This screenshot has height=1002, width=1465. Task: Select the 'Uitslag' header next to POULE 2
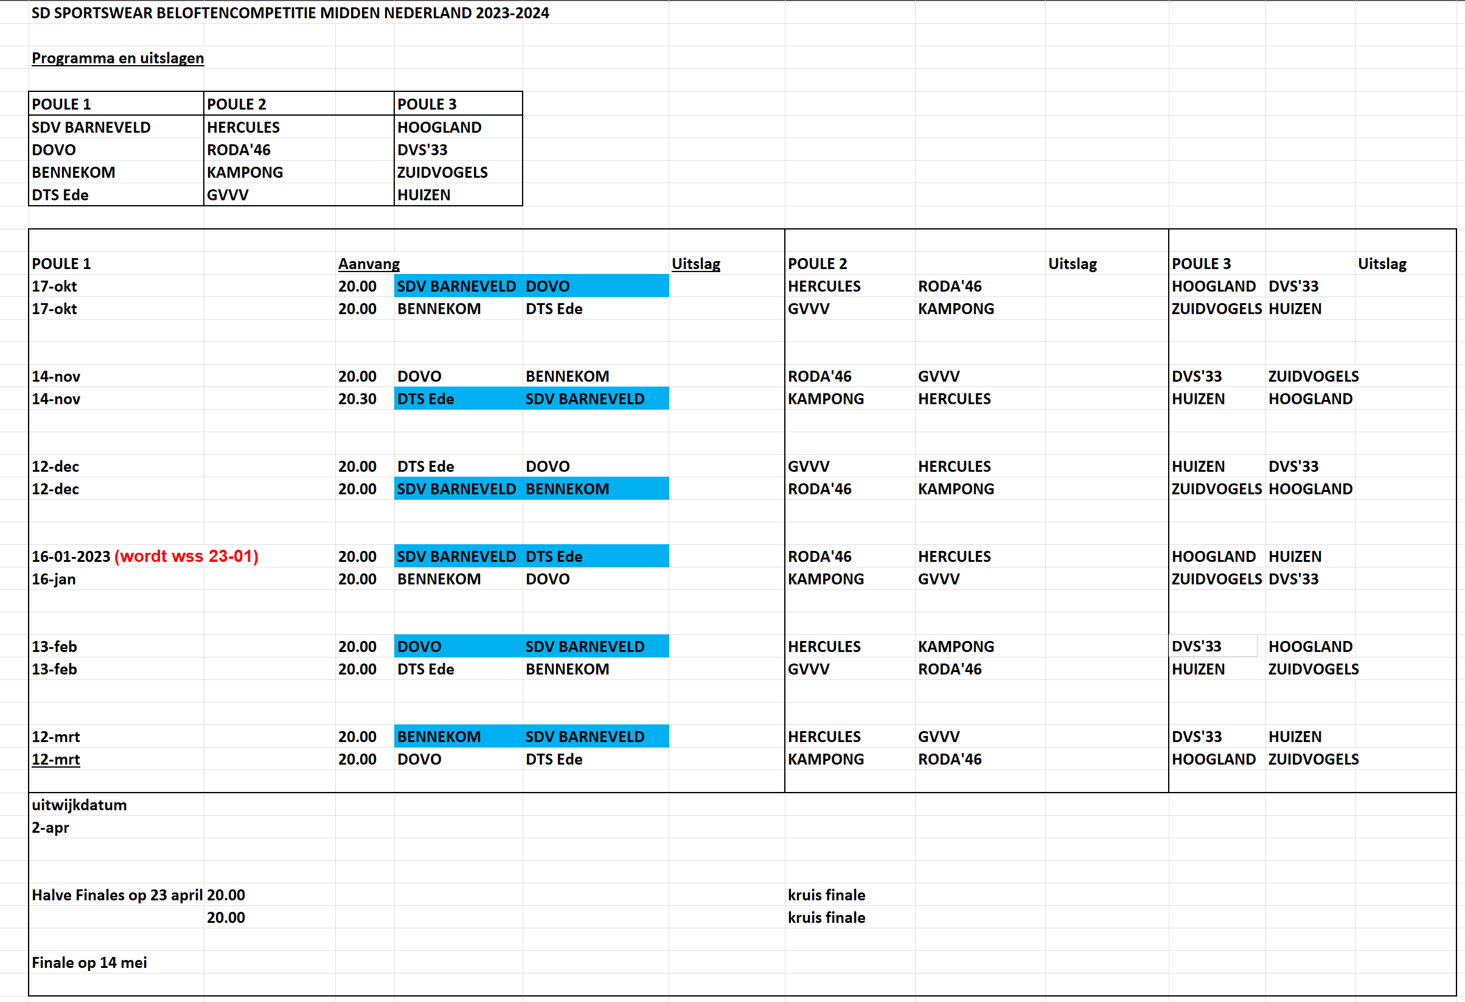pyautogui.click(x=1072, y=264)
